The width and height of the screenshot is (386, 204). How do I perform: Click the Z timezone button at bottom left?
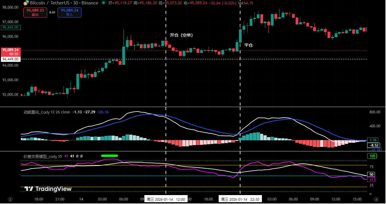coord(10,199)
